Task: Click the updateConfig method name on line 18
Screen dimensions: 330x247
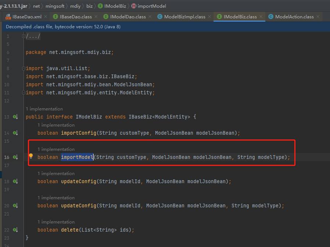Action: click(79, 181)
